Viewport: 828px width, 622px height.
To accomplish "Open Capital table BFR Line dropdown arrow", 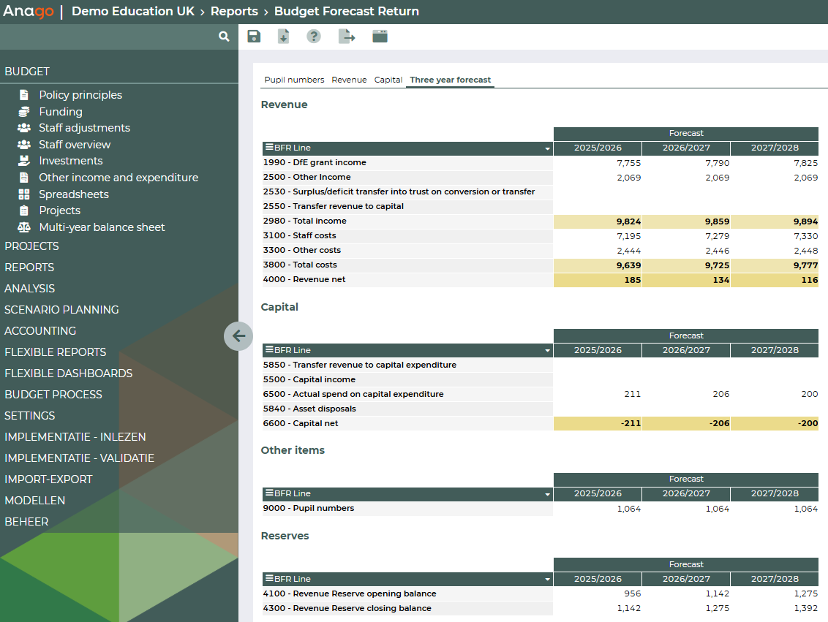I will 547,351.
